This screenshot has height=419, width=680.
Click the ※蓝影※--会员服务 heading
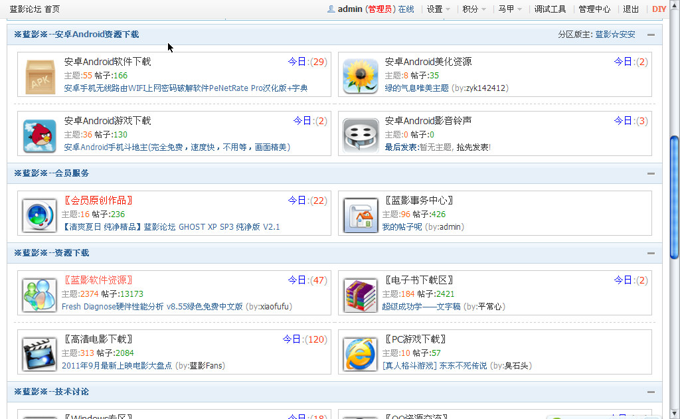[52, 173]
